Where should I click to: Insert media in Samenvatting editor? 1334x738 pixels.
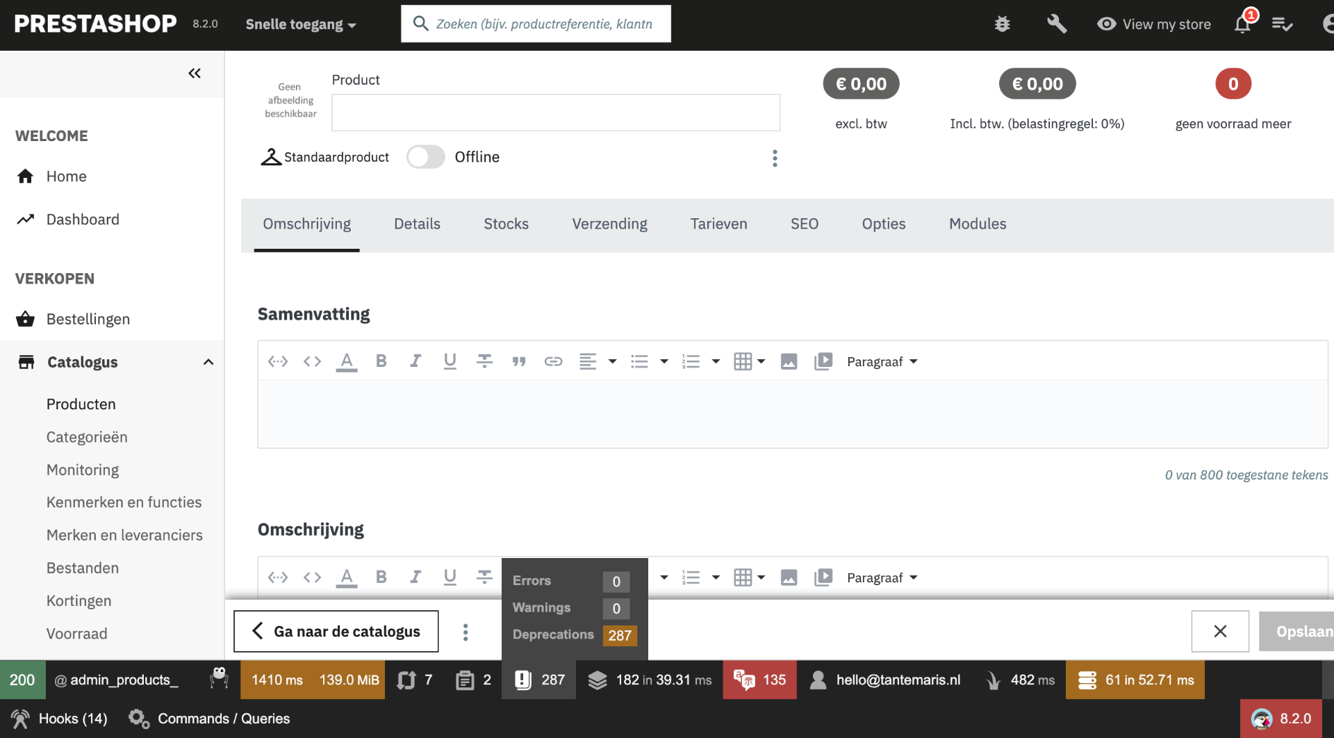[x=823, y=361]
